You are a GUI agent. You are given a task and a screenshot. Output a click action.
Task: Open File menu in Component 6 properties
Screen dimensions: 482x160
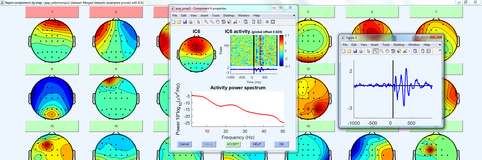coord(175,15)
